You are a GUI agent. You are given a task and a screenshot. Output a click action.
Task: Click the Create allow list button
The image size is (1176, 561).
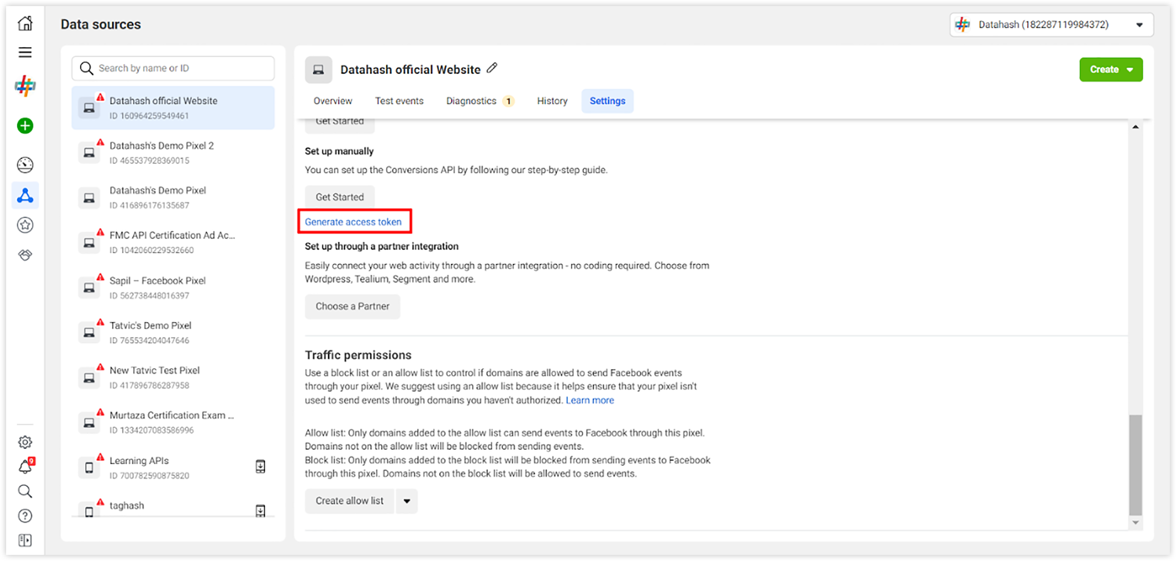coord(349,501)
